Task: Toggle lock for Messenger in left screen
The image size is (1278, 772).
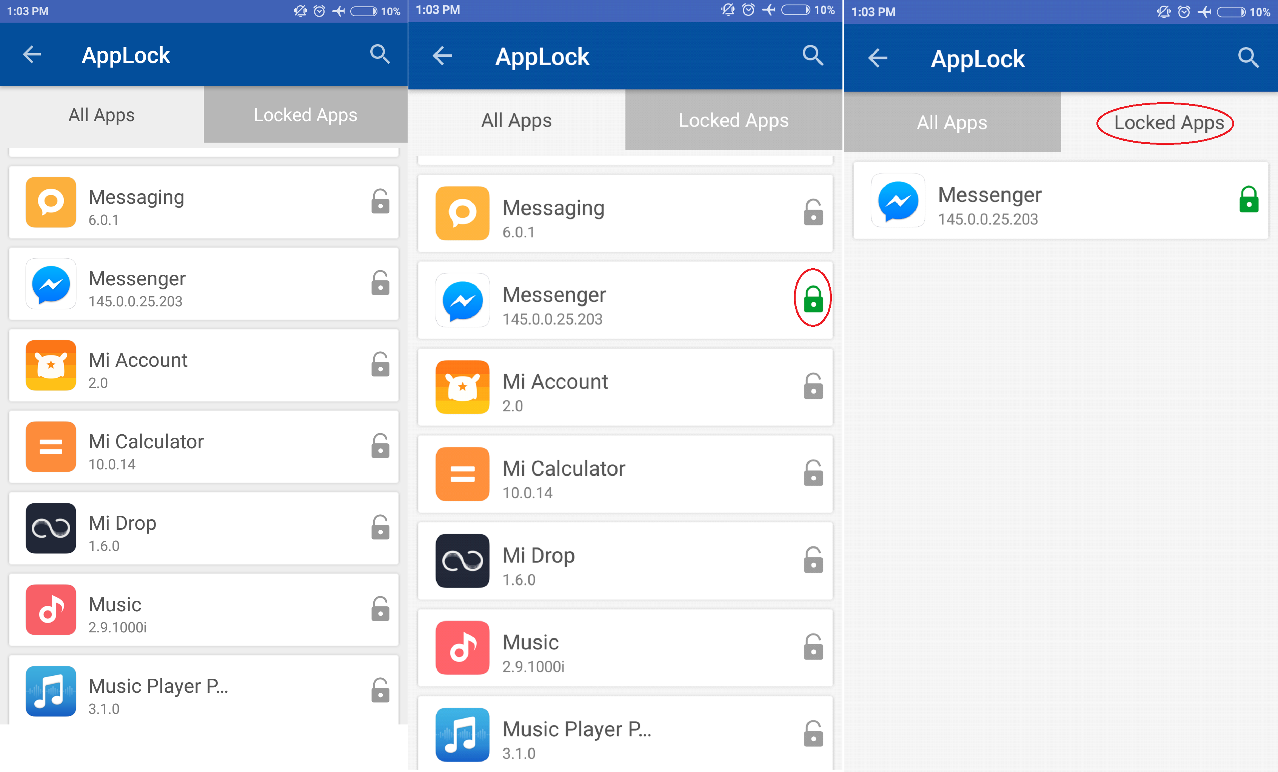Action: 380,283
